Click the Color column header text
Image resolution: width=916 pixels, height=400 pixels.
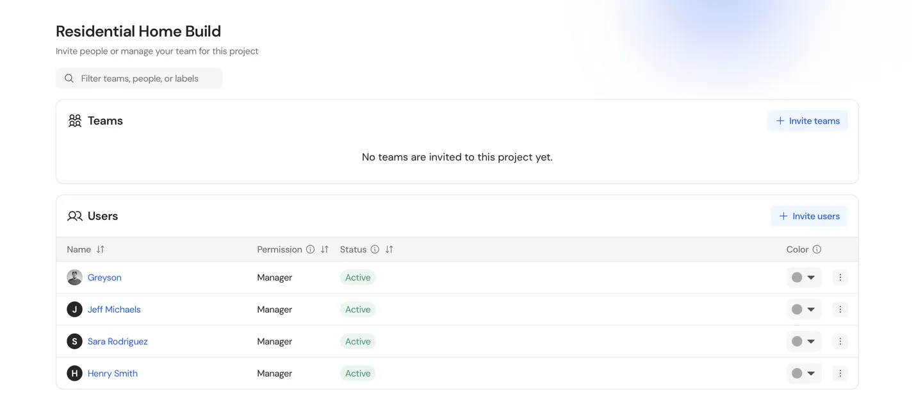click(x=797, y=249)
